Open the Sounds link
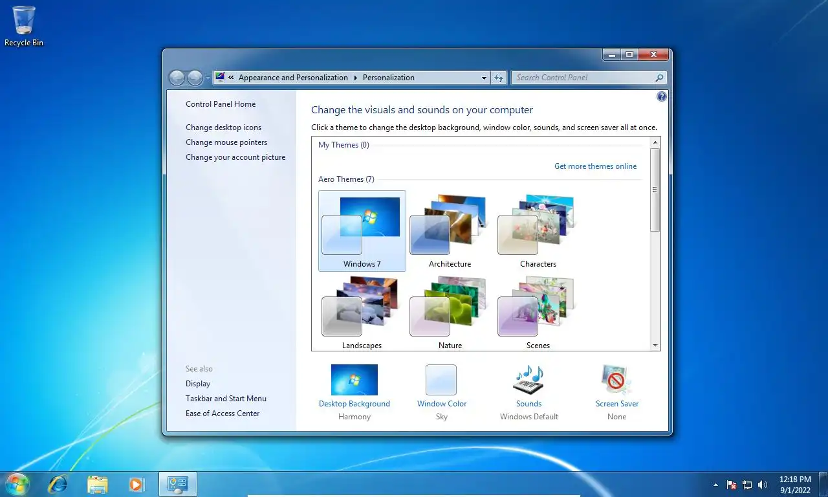 (528, 404)
